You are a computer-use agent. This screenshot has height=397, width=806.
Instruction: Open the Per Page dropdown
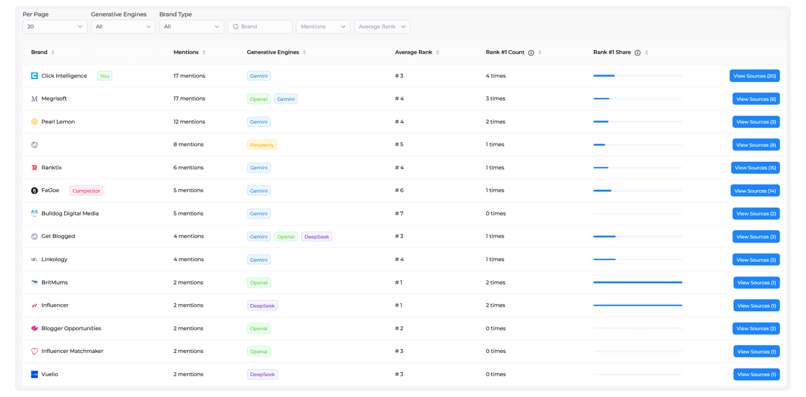coord(55,27)
